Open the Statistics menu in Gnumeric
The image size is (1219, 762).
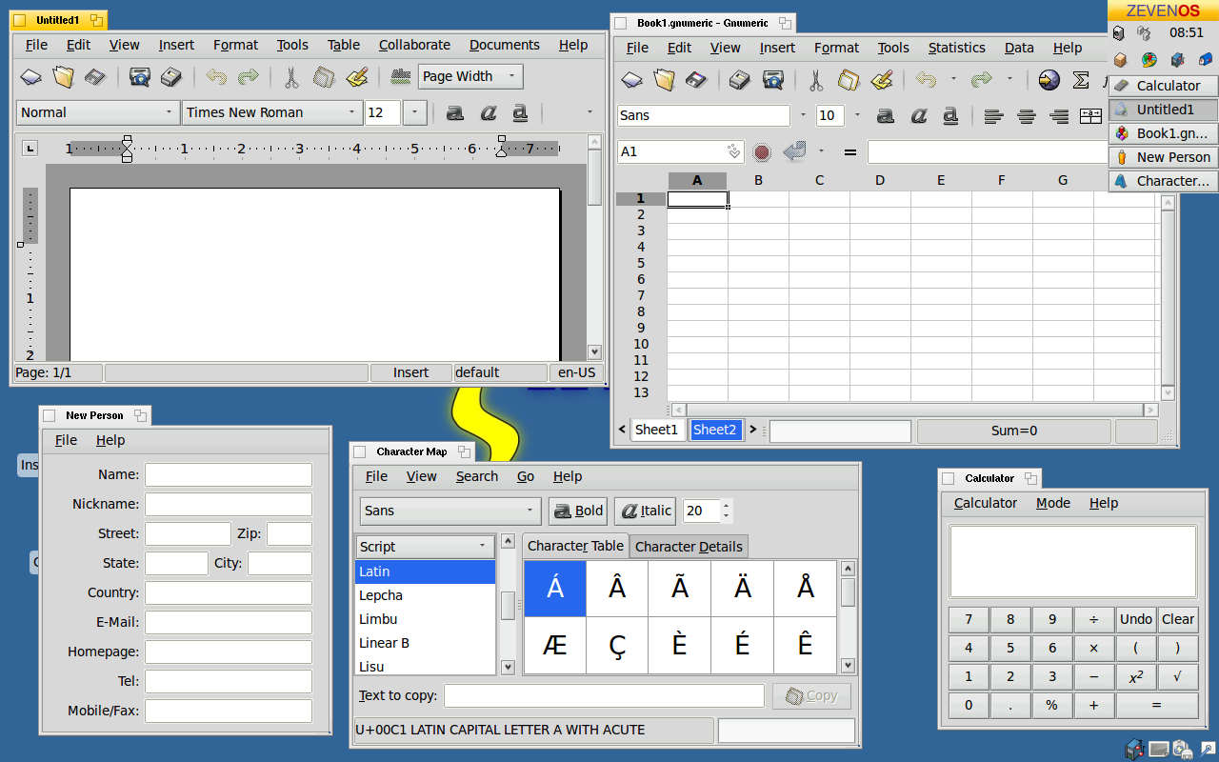[x=956, y=48]
